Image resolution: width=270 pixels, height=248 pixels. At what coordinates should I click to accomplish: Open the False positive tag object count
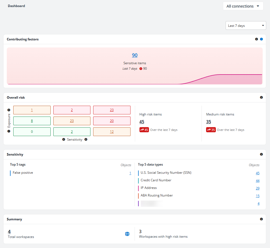(130, 173)
